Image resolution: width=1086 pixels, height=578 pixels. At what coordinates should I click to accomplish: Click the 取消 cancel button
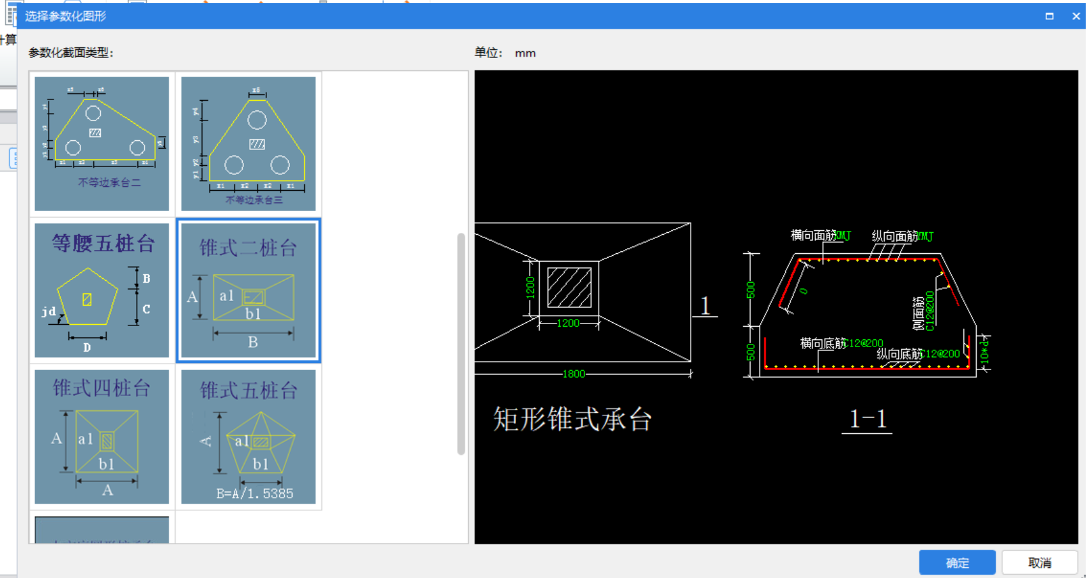click(x=1039, y=563)
